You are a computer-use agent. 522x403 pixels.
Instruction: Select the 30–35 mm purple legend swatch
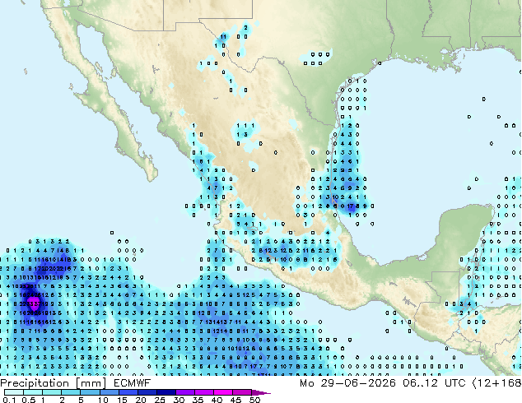click(184, 392)
